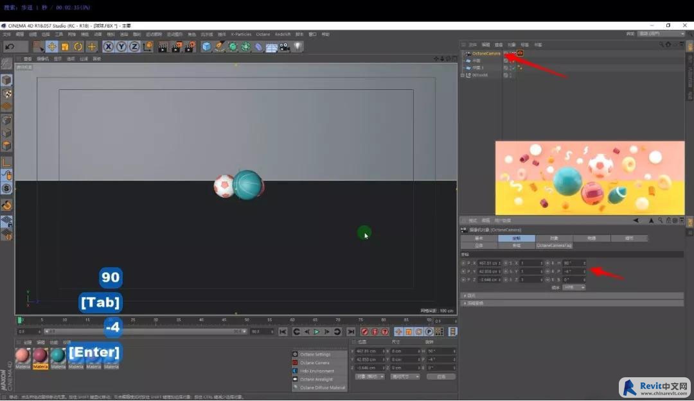
Task: Add a Camera object from toolbar
Action: (x=285, y=46)
